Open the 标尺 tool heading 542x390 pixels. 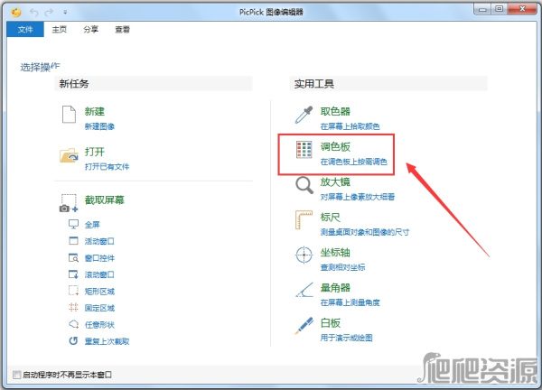tap(331, 217)
